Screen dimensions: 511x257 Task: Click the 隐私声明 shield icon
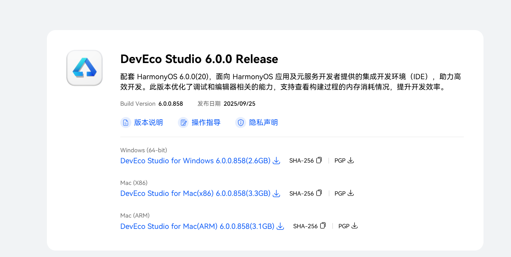241,123
